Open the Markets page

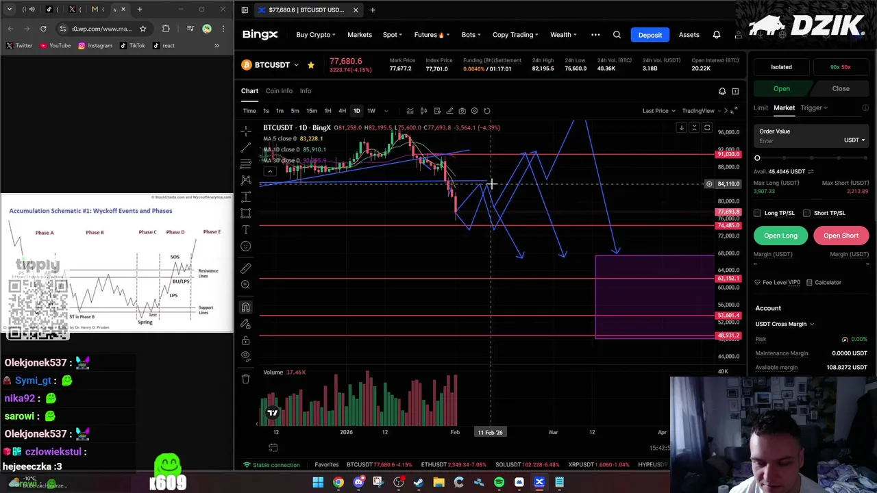pyautogui.click(x=360, y=35)
